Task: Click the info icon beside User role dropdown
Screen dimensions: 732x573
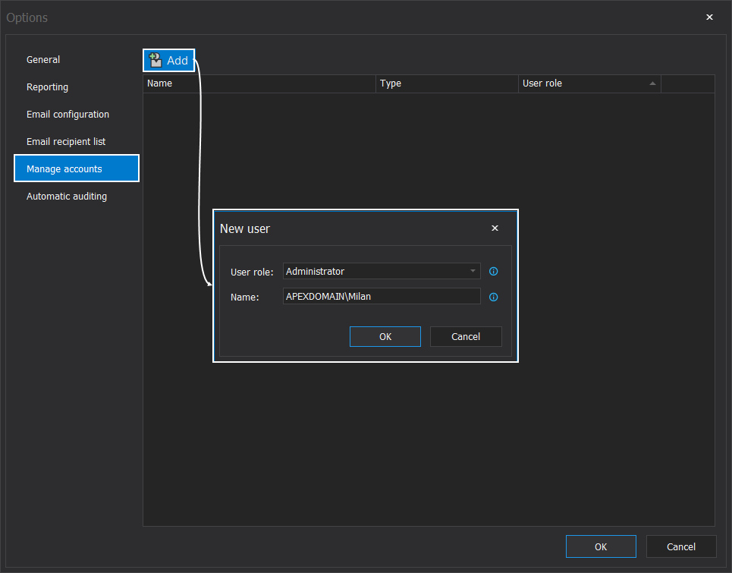Action: click(x=493, y=271)
